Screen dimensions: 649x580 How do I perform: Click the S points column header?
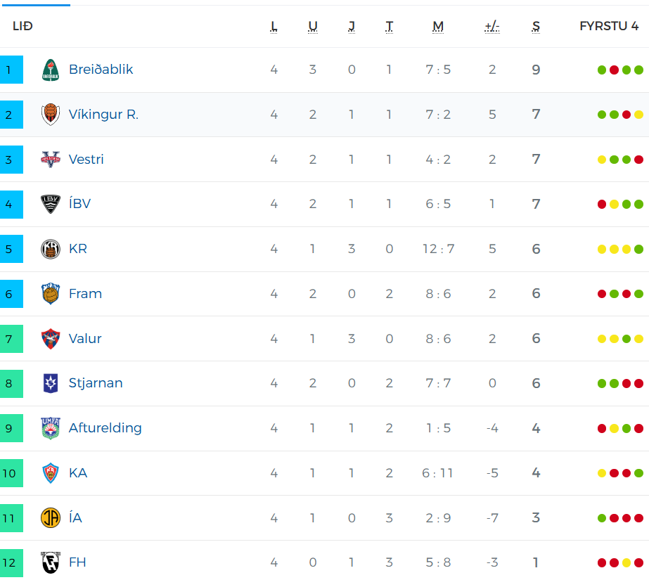pos(536,27)
